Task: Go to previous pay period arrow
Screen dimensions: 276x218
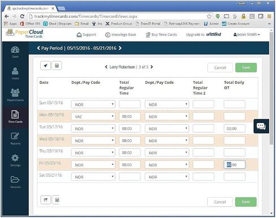Action: tap(38, 48)
